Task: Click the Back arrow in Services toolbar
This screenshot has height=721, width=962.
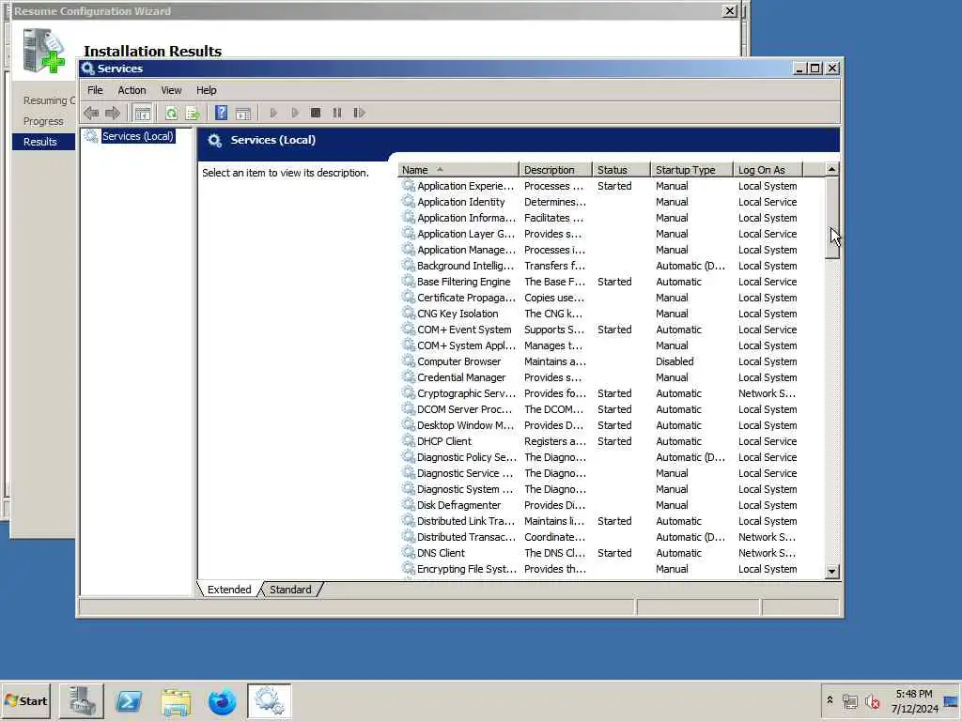Action: [x=91, y=113]
